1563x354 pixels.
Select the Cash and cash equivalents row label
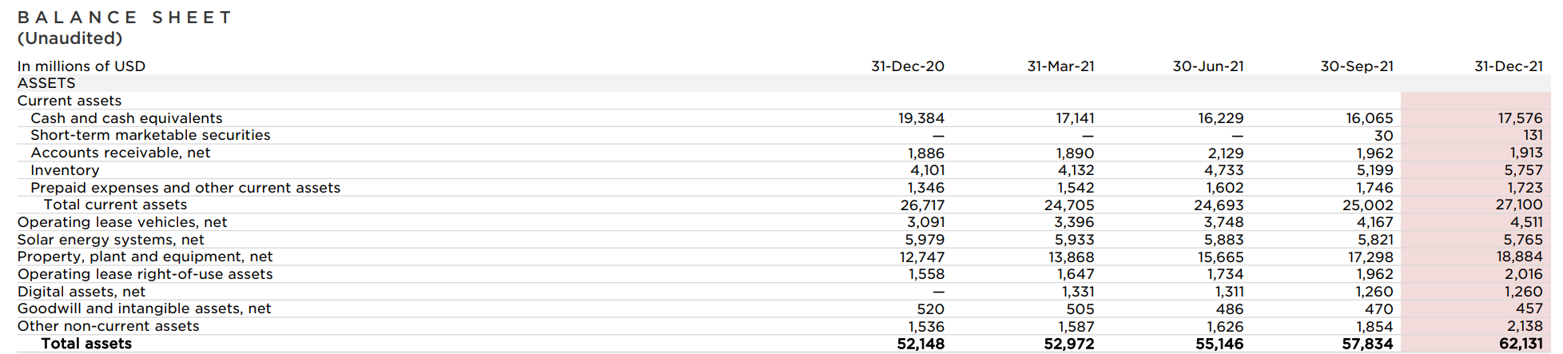(x=126, y=118)
